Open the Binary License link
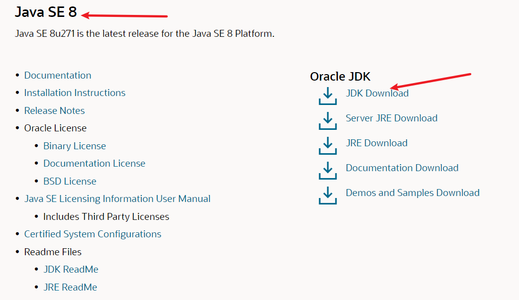Screen dimensions: 519x300 (x=75, y=146)
